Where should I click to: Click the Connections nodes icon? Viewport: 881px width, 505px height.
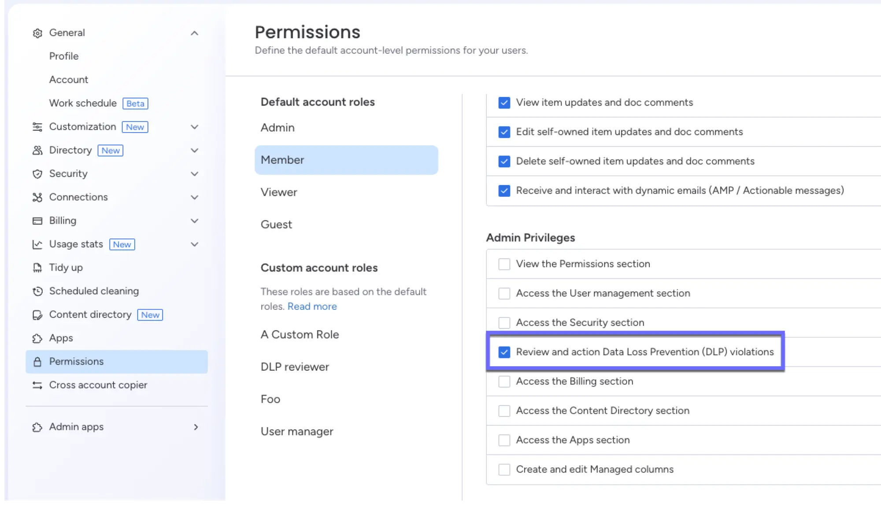click(x=37, y=197)
